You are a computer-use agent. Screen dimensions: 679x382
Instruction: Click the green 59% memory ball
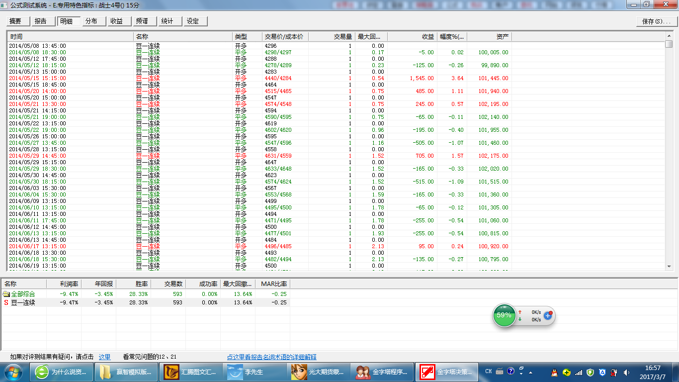tap(504, 315)
